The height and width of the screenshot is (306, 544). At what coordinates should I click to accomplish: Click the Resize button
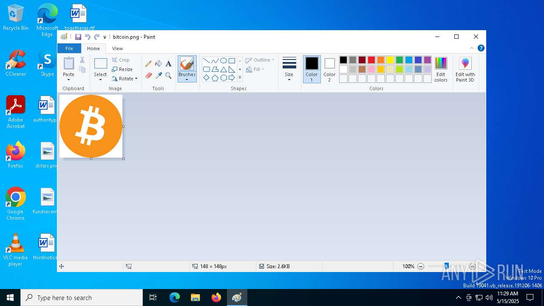pos(122,69)
